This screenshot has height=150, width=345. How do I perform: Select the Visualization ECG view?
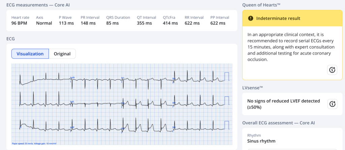30,54
